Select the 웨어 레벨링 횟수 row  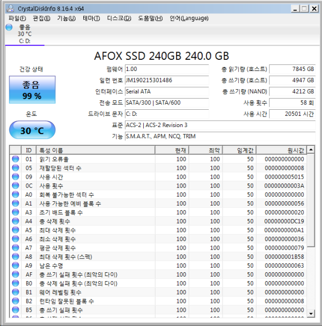pyautogui.click(x=158, y=292)
